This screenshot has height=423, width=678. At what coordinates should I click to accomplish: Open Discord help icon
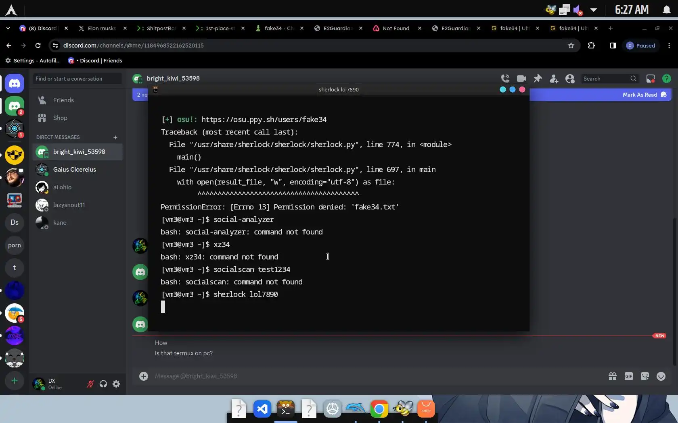coord(667,79)
